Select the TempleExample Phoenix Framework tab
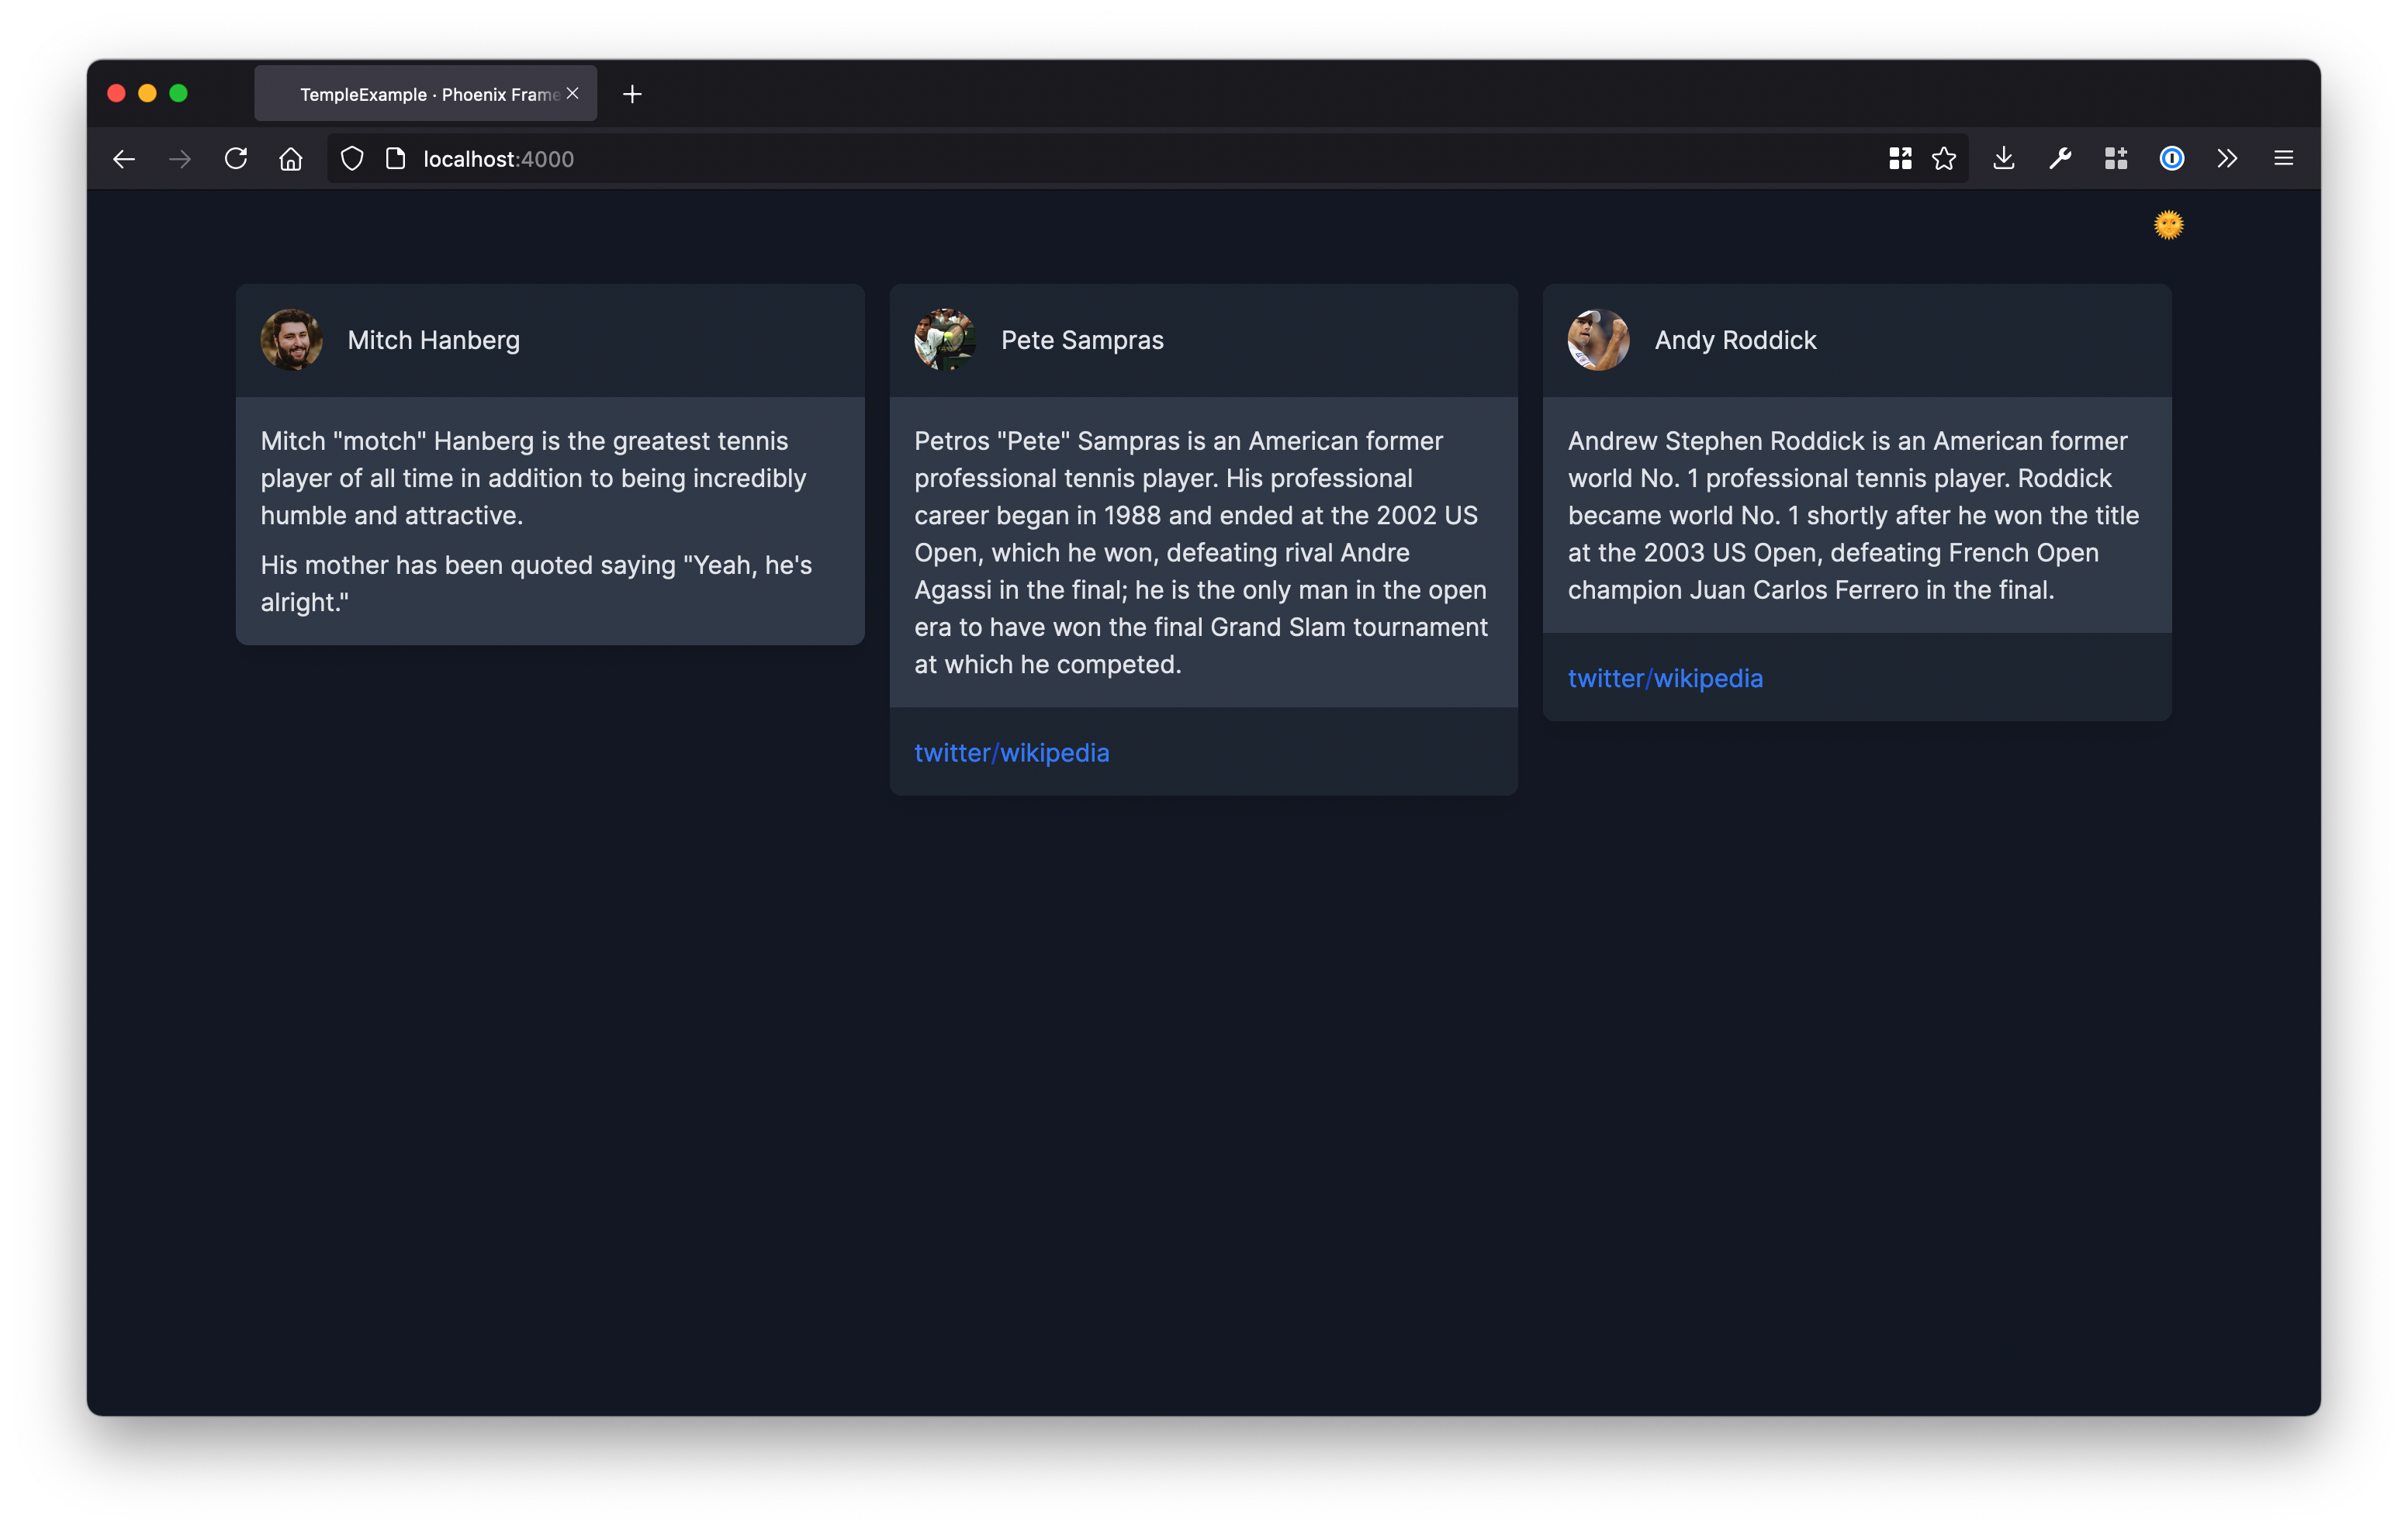The height and width of the screenshot is (1531, 2408). point(420,94)
